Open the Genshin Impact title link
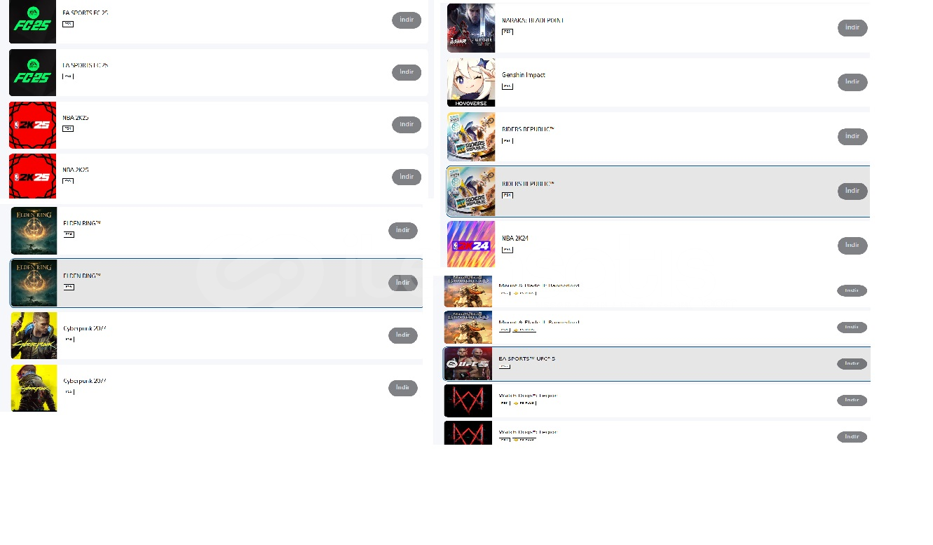933x545 pixels. [x=523, y=75]
